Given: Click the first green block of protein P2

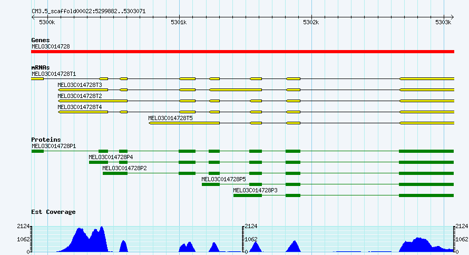Looking at the screenshot, I should click(x=115, y=173).
